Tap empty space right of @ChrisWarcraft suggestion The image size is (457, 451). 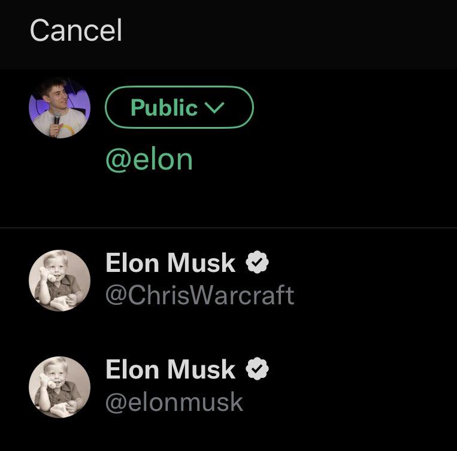click(377, 280)
